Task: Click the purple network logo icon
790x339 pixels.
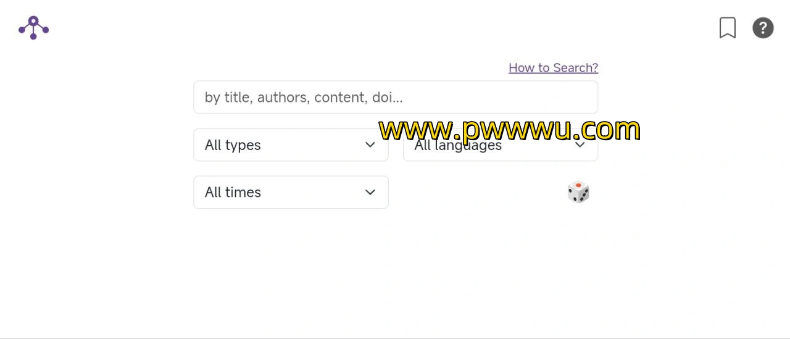Action: (33, 28)
